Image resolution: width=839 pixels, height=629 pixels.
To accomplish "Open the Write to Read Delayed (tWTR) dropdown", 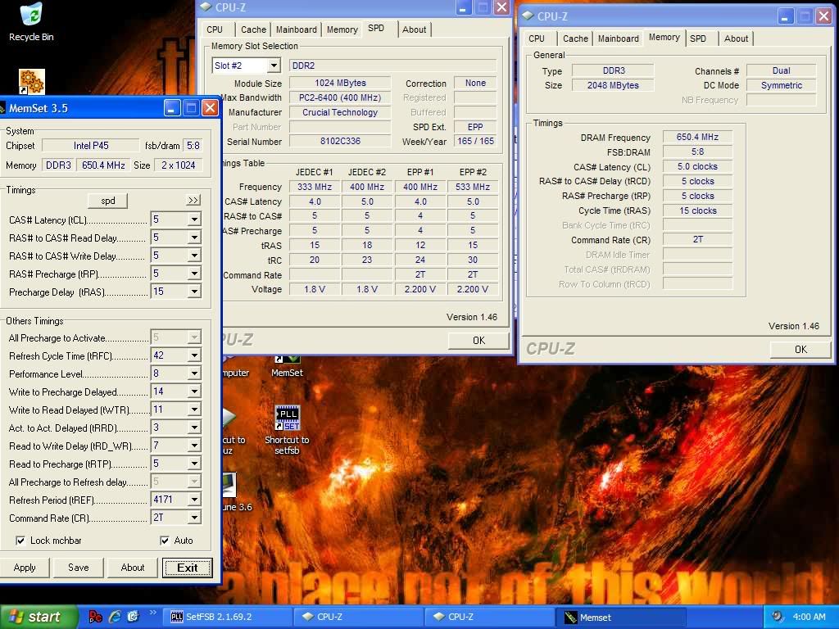I will point(194,410).
